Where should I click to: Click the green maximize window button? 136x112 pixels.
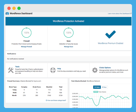(x=19, y=8)
